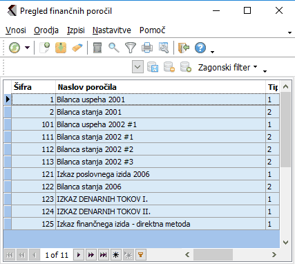
Task: Open the Orodja menu
Action: point(46,30)
